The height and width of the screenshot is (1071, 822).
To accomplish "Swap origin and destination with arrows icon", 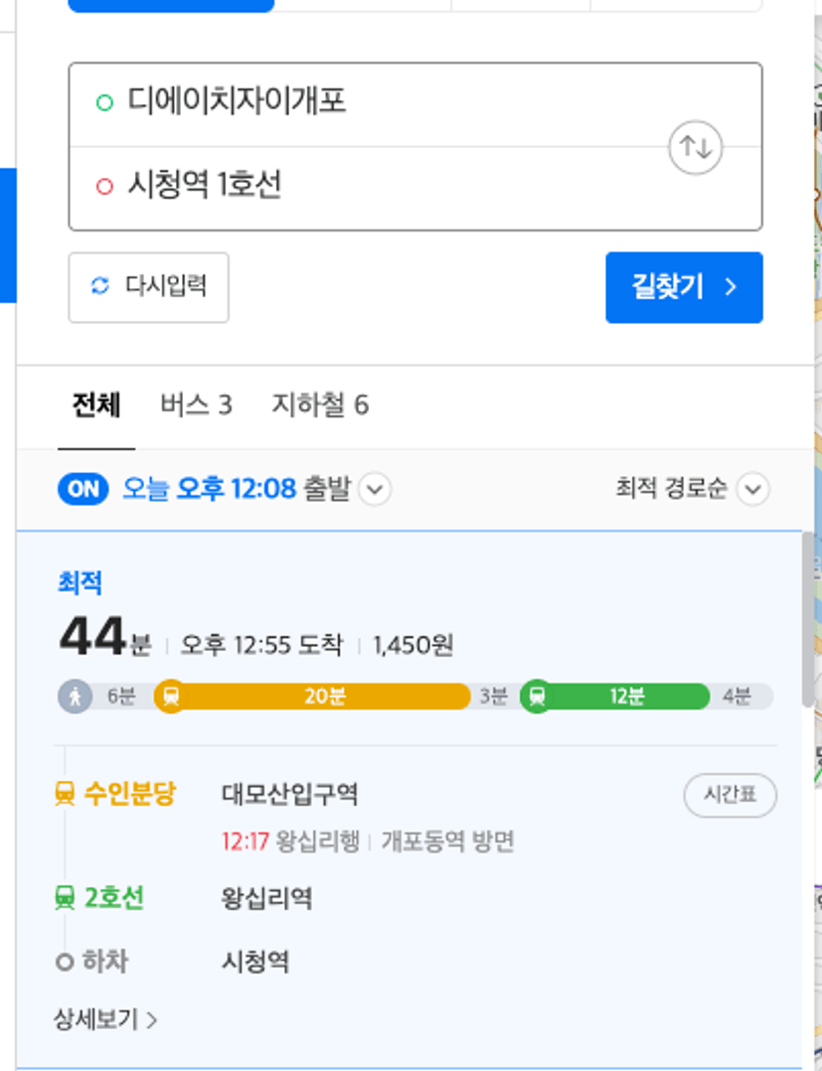I will pos(695,147).
